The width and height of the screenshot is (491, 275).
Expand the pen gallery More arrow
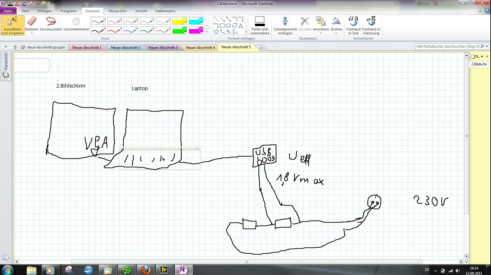point(207,32)
